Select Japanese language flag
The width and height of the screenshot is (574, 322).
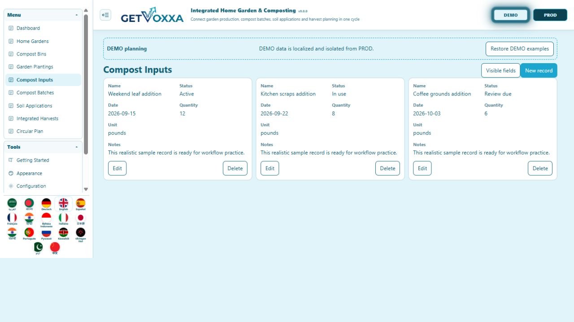[x=81, y=219]
